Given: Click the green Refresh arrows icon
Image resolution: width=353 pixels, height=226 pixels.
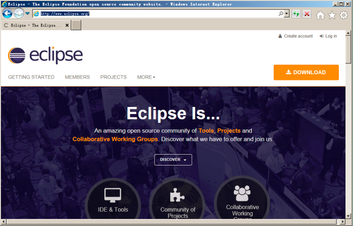Looking at the screenshot, I should [296, 14].
